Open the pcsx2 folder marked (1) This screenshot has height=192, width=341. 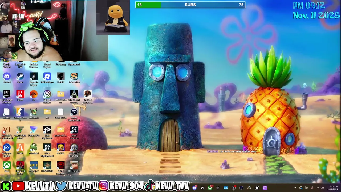[61, 97]
